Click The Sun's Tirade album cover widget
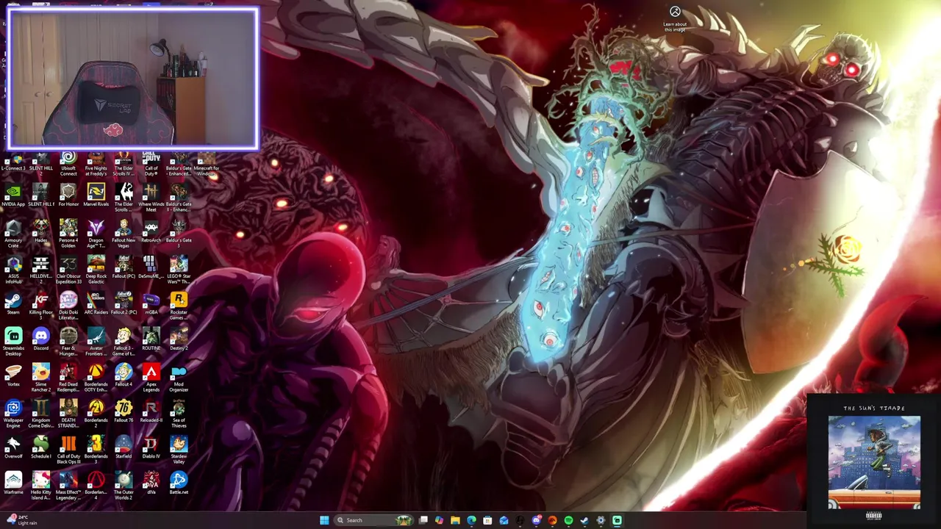 pyautogui.click(x=874, y=462)
